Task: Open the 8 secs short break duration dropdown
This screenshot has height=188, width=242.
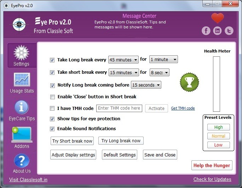Action: coord(159,72)
